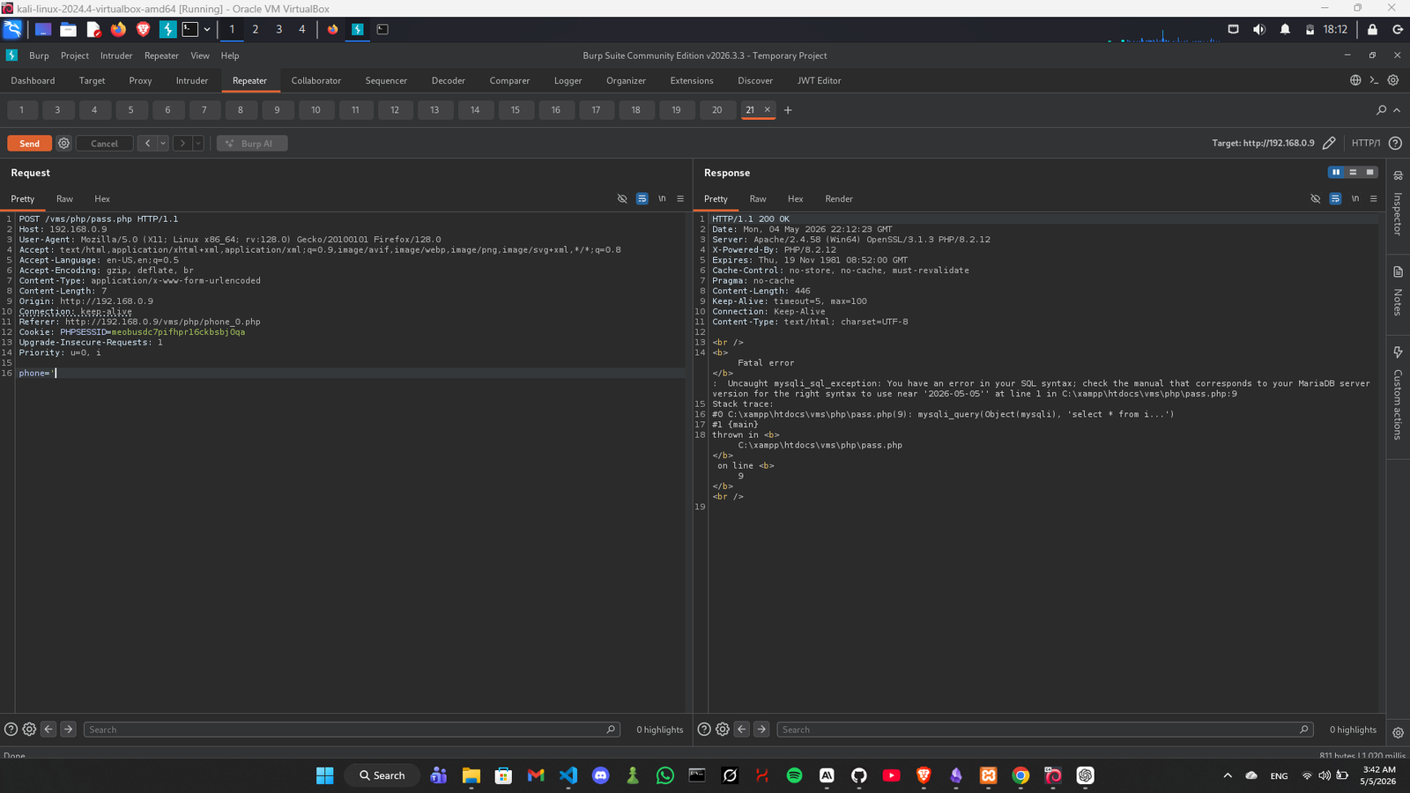Open HTTP/1 protocol selector
The width and height of the screenshot is (1410, 793).
(x=1366, y=143)
